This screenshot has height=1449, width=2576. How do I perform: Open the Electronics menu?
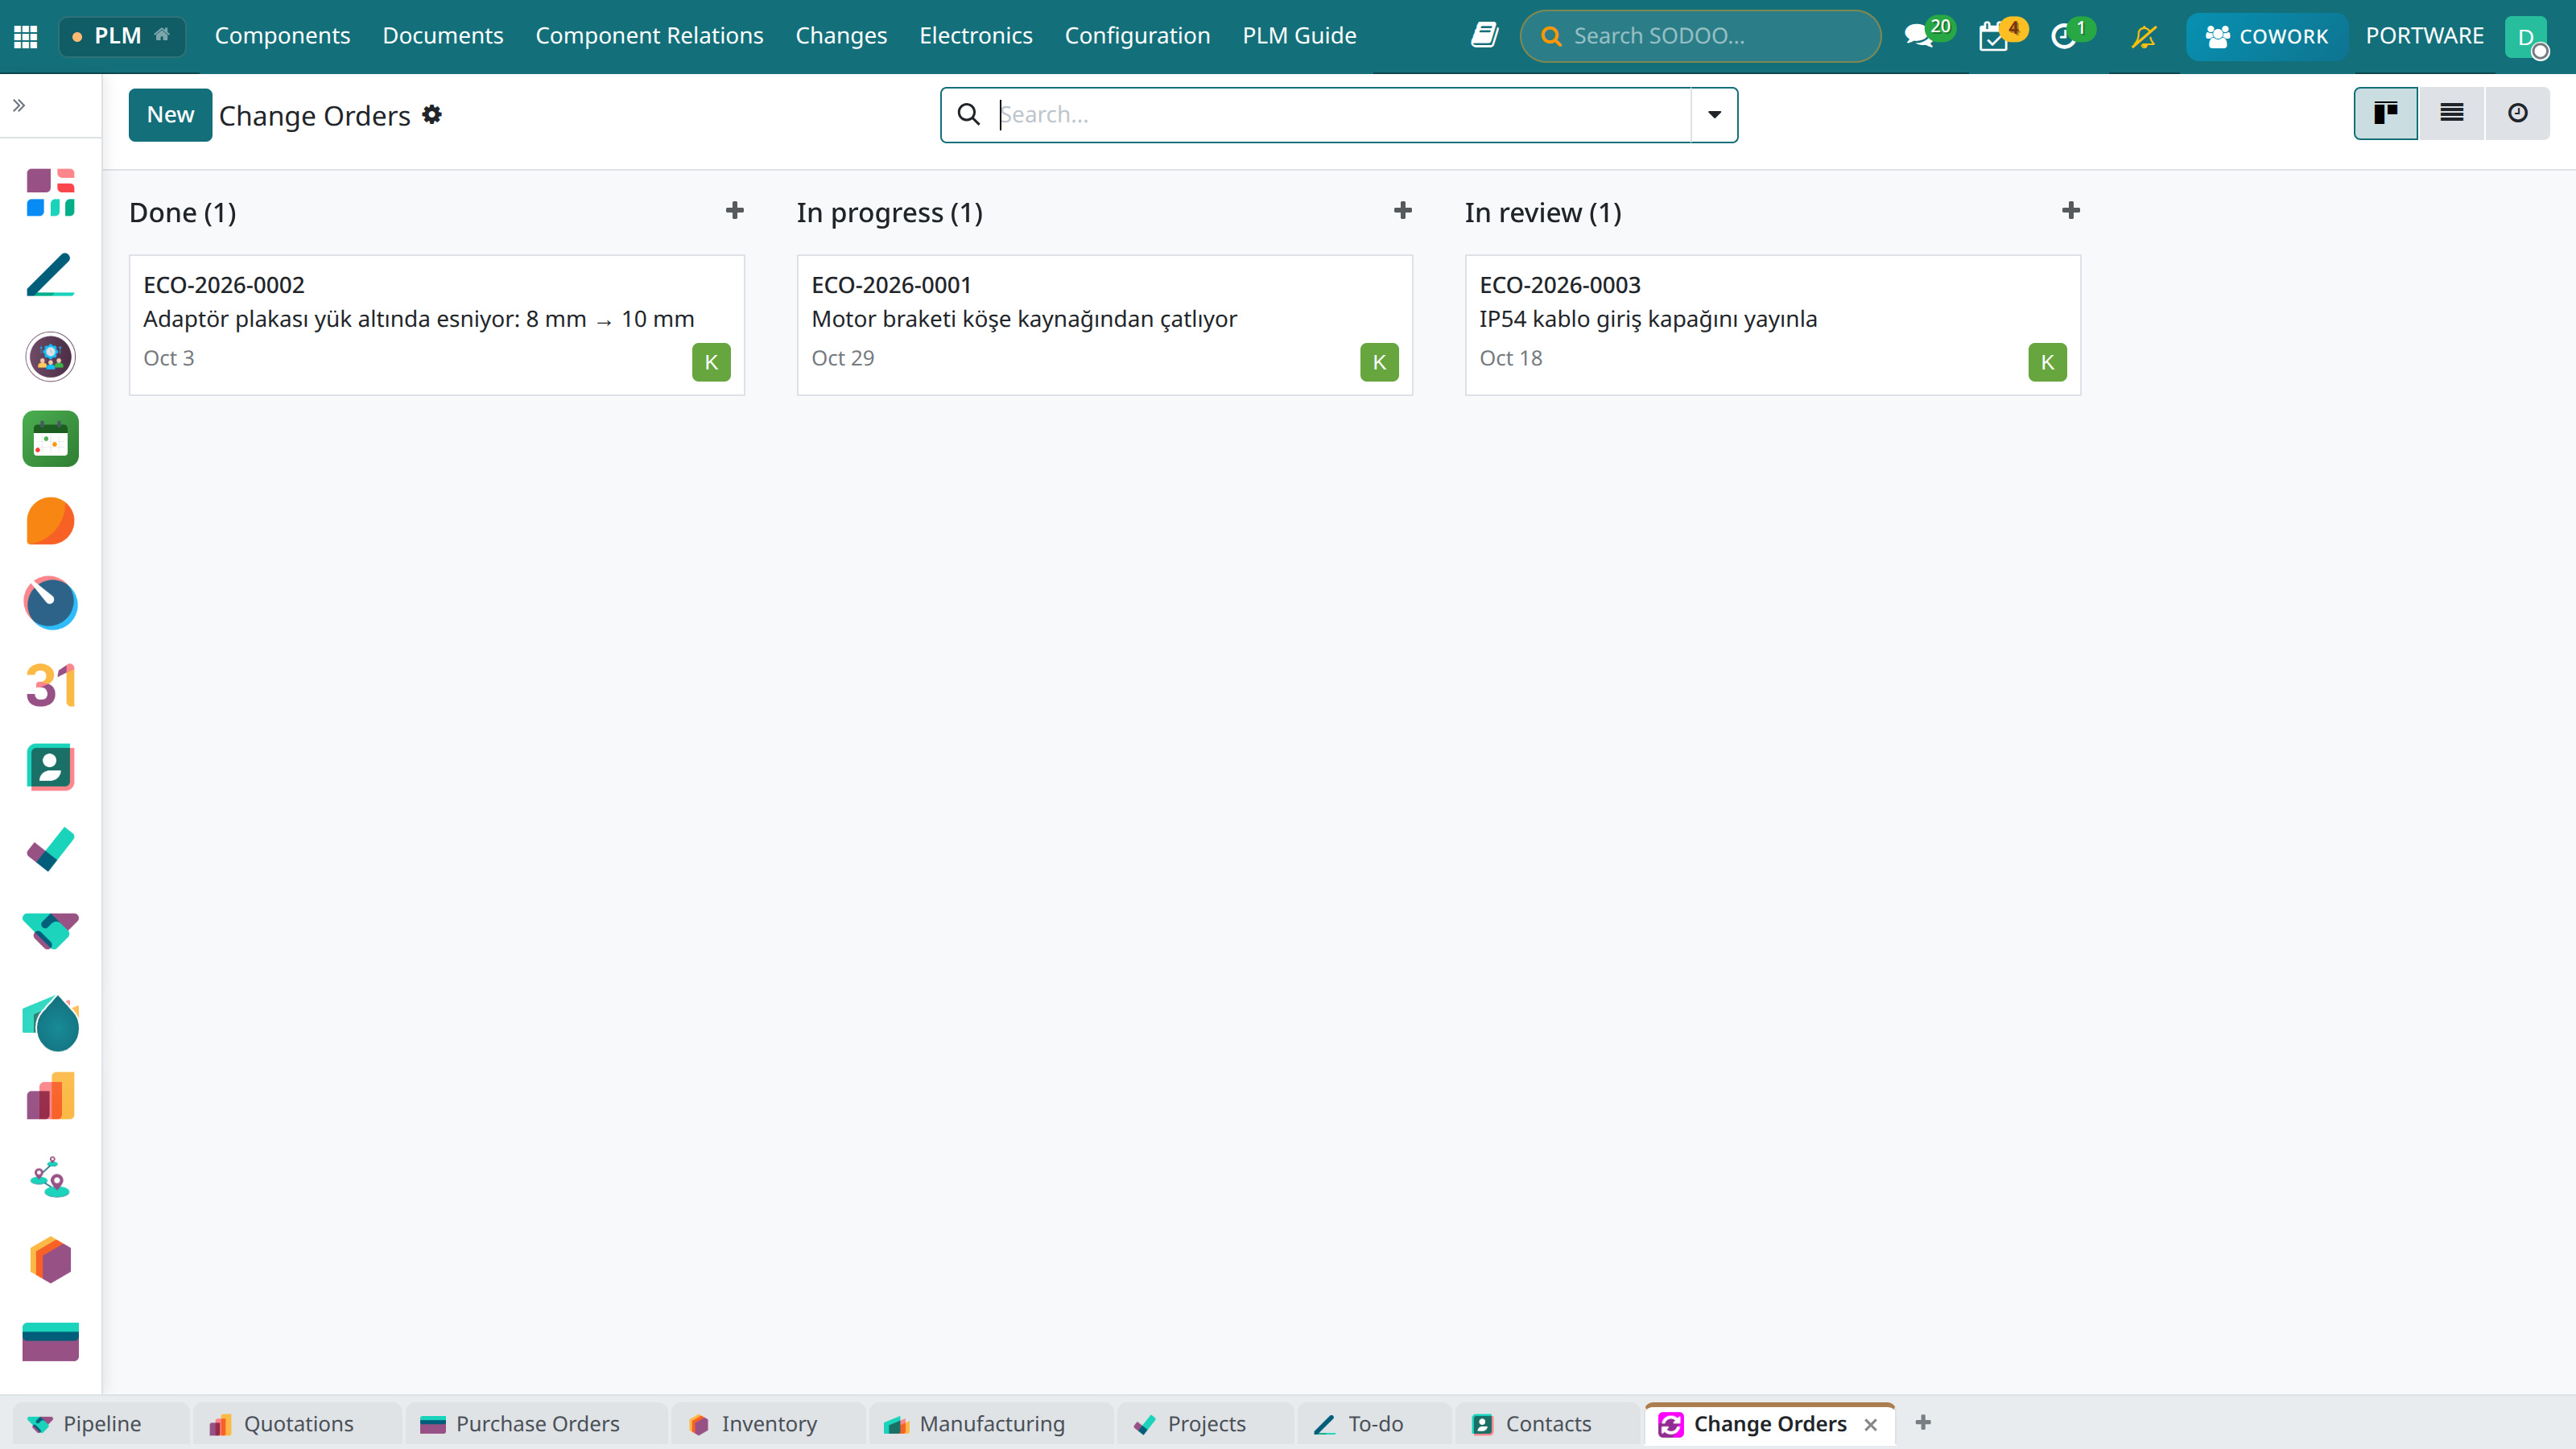[x=975, y=36]
